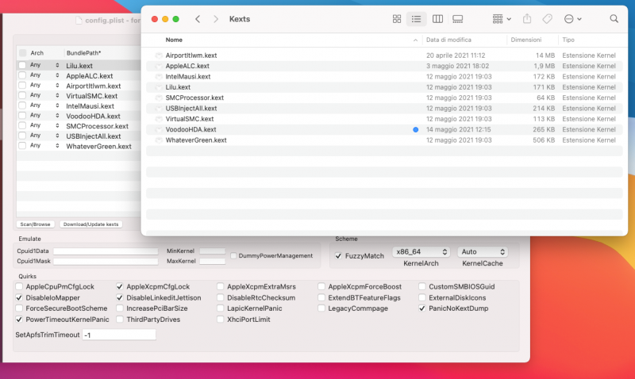This screenshot has height=379, width=635.
Task: Click the Cpuid1Data input field
Action: pyautogui.click(x=106, y=251)
